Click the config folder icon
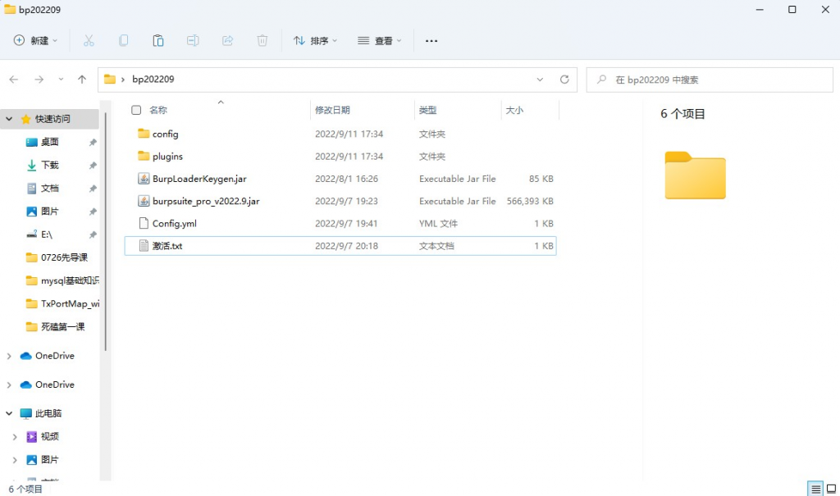Screen dimensions: 840x496 point(144,134)
